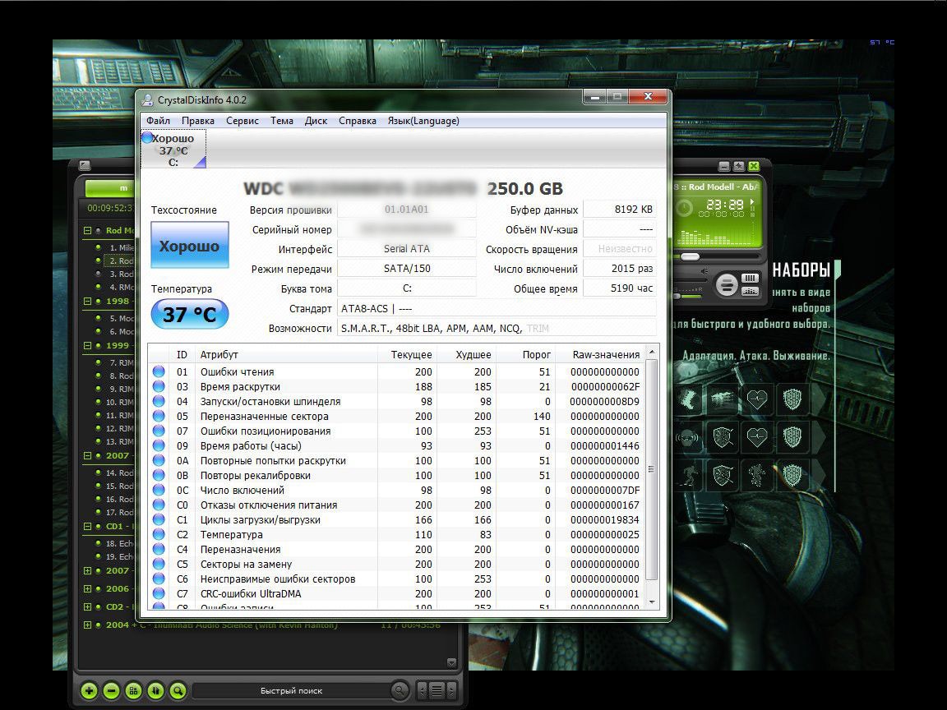
Task: Expand the 2006 group in playlist
Action: click(88, 588)
